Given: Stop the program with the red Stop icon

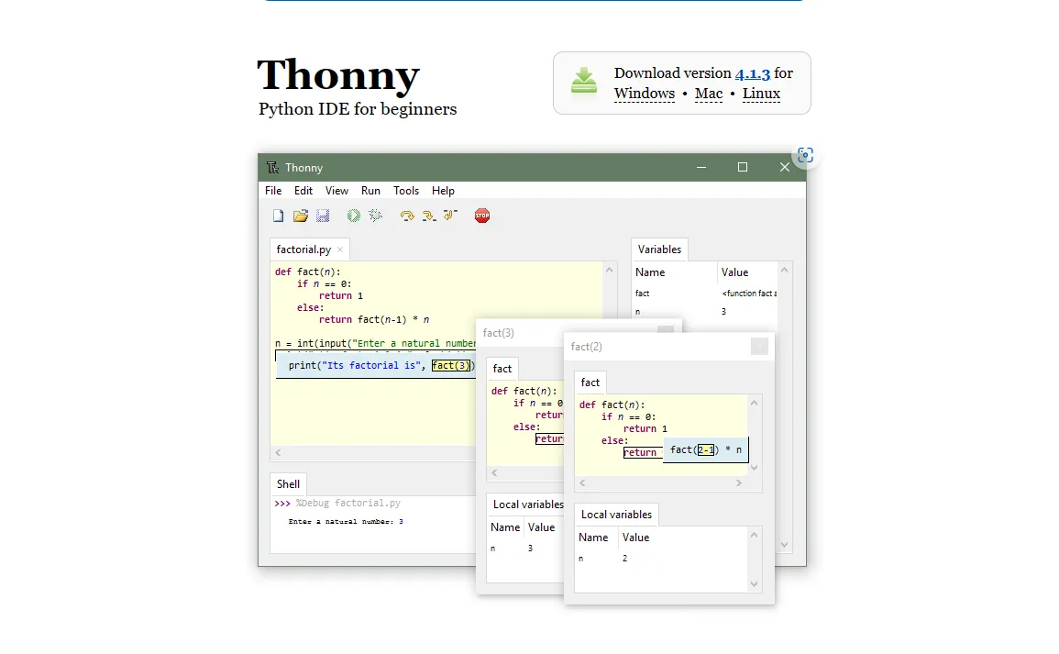Looking at the screenshot, I should tap(481, 215).
